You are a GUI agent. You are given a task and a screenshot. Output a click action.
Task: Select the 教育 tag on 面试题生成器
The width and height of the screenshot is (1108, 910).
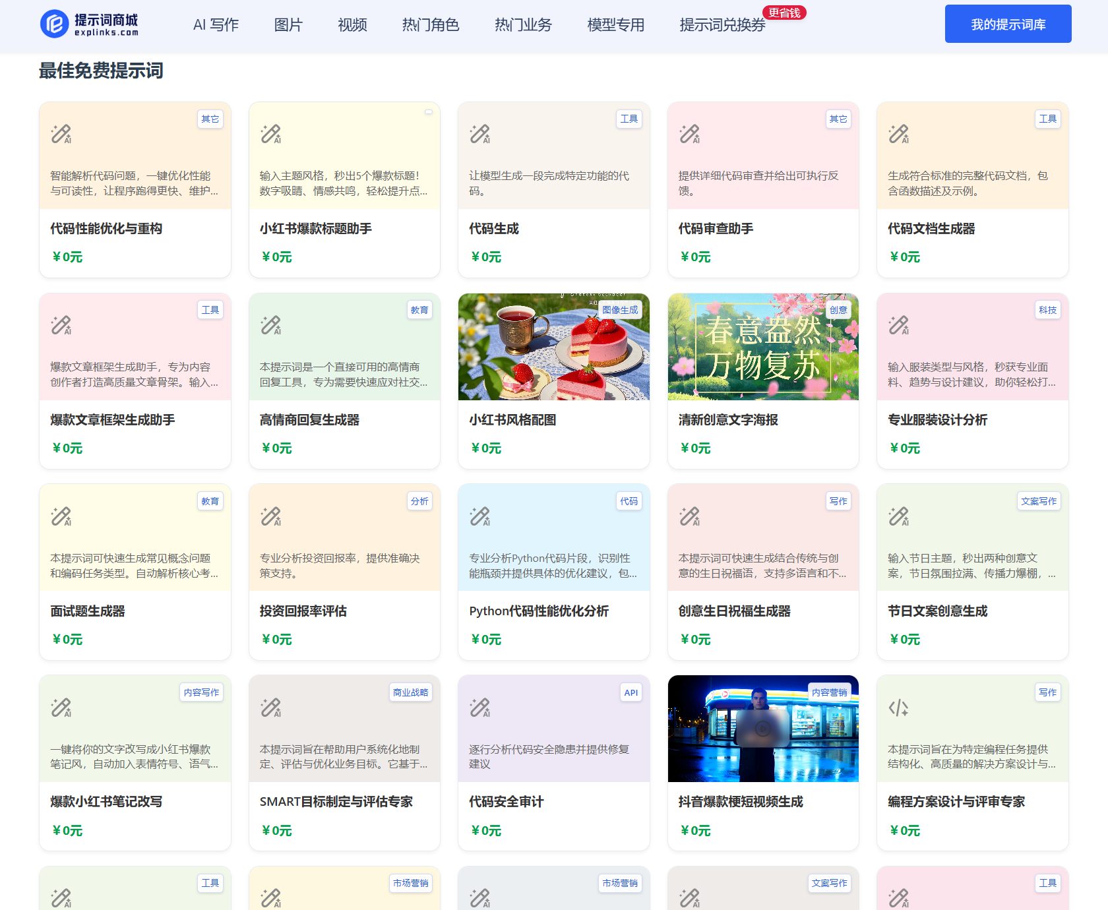pos(210,501)
